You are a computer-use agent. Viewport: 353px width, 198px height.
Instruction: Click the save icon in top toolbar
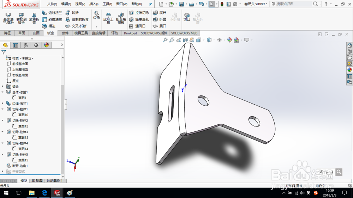pos(181,4)
